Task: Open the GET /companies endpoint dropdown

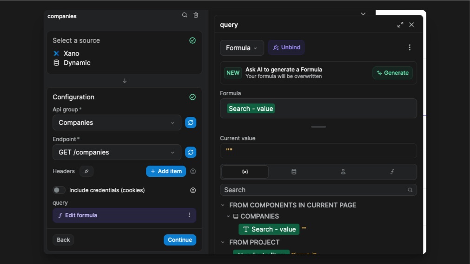Action: 117,152
